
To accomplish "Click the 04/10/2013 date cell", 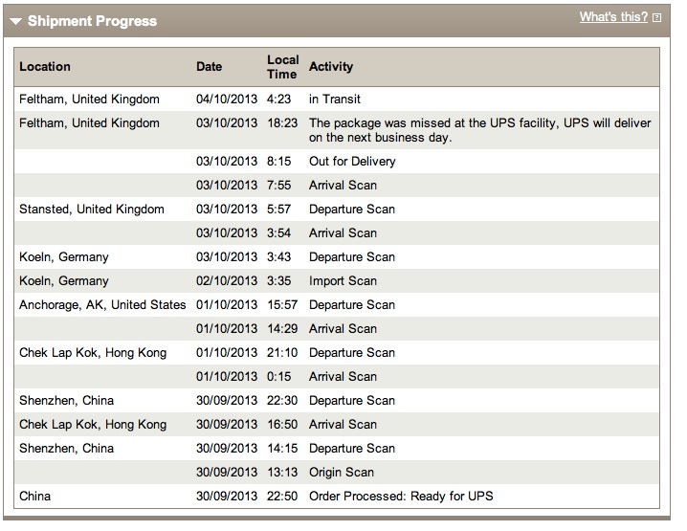I will [x=227, y=99].
